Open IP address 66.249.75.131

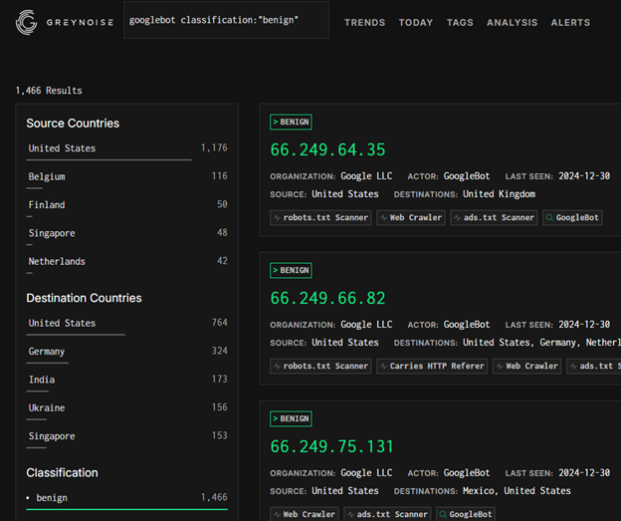(331, 446)
